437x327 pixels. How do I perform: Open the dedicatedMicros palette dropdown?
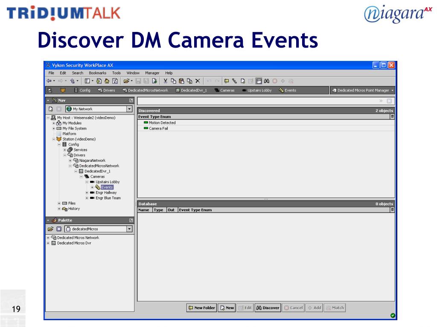129,229
